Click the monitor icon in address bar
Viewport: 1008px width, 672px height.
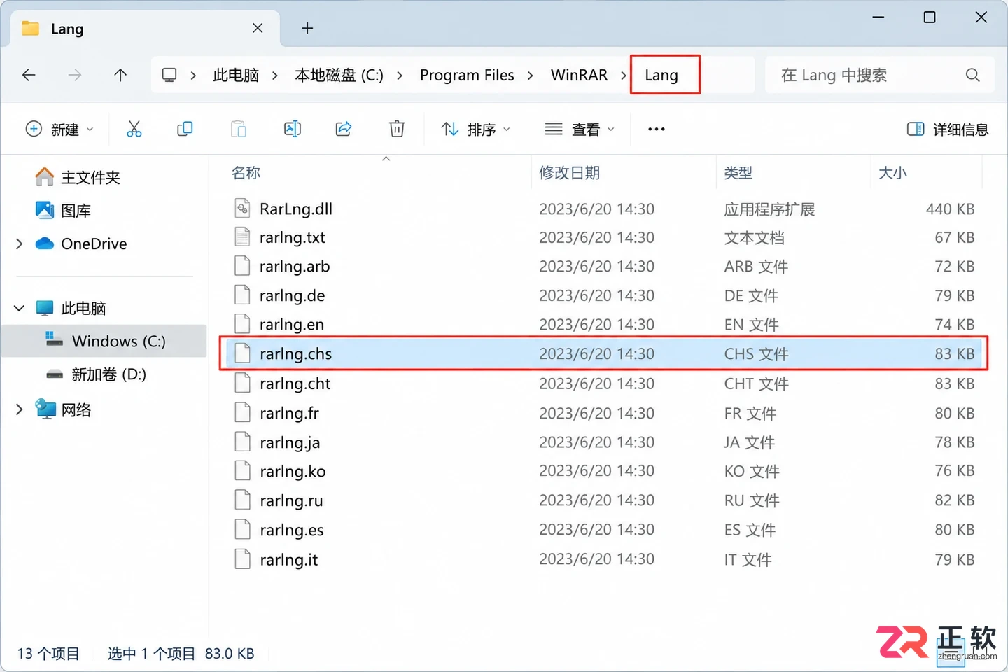click(169, 75)
